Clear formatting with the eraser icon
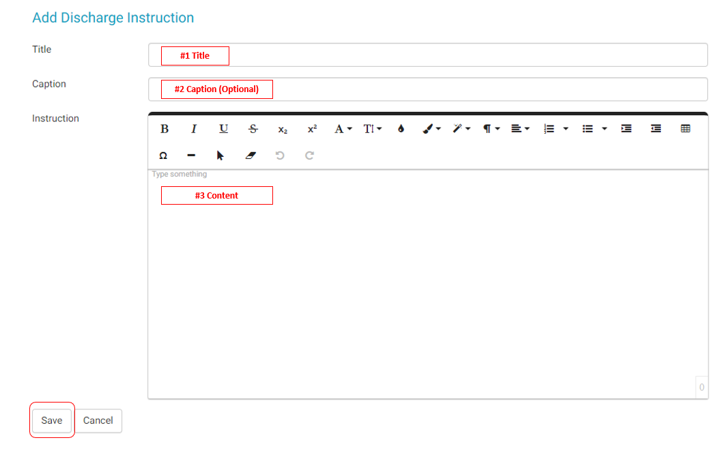Viewport: 727px width, 453px height. tap(250, 156)
